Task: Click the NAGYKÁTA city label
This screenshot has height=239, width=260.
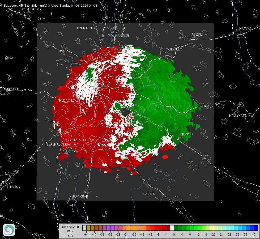Action: tap(238, 116)
